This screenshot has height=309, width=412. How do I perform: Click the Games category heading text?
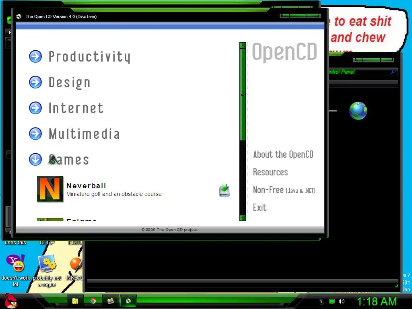[69, 159]
